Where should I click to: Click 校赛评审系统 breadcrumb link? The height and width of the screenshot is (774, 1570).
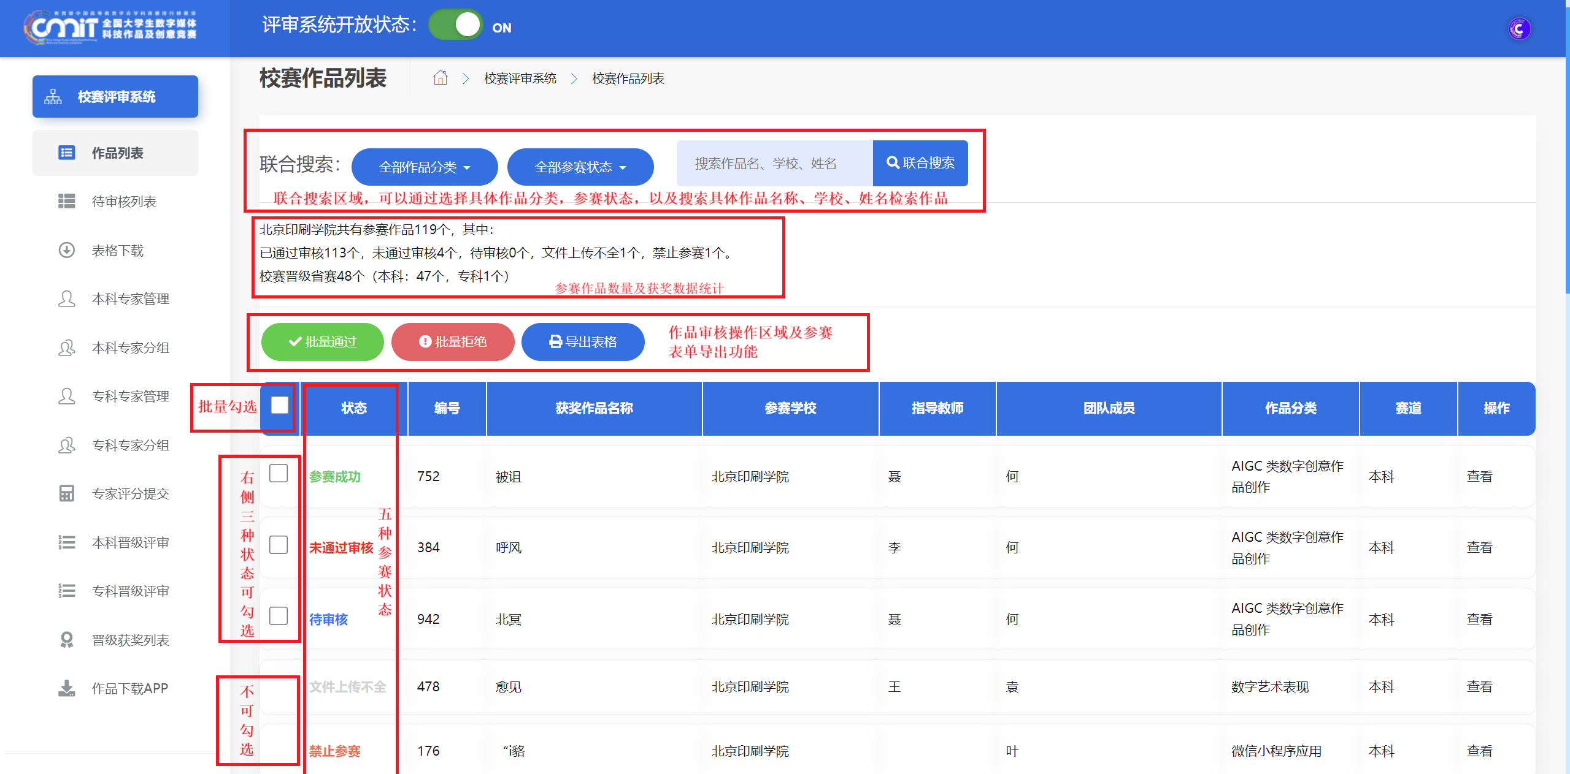click(x=520, y=78)
